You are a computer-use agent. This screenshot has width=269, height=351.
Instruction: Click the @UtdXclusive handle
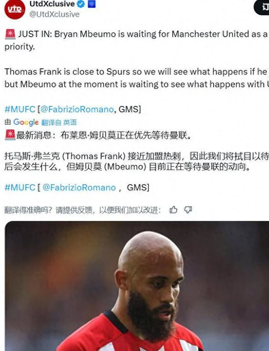pos(54,14)
